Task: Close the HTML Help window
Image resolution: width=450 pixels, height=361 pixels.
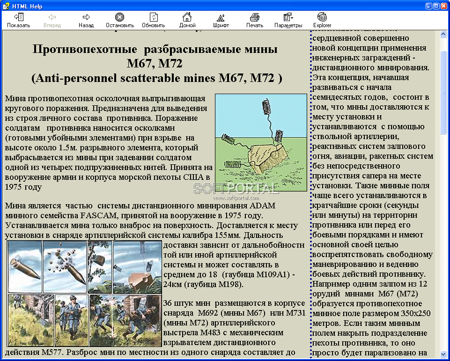Action: pyautogui.click(x=443, y=6)
